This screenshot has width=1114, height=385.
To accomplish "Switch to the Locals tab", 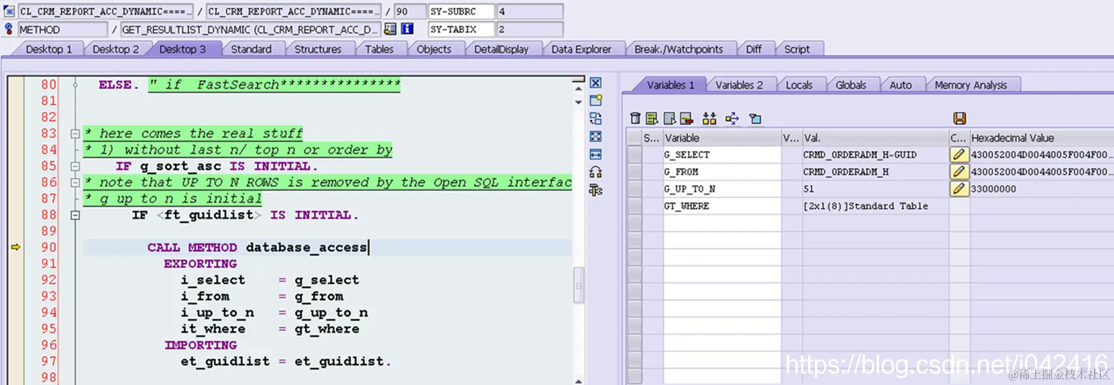I will click(799, 85).
